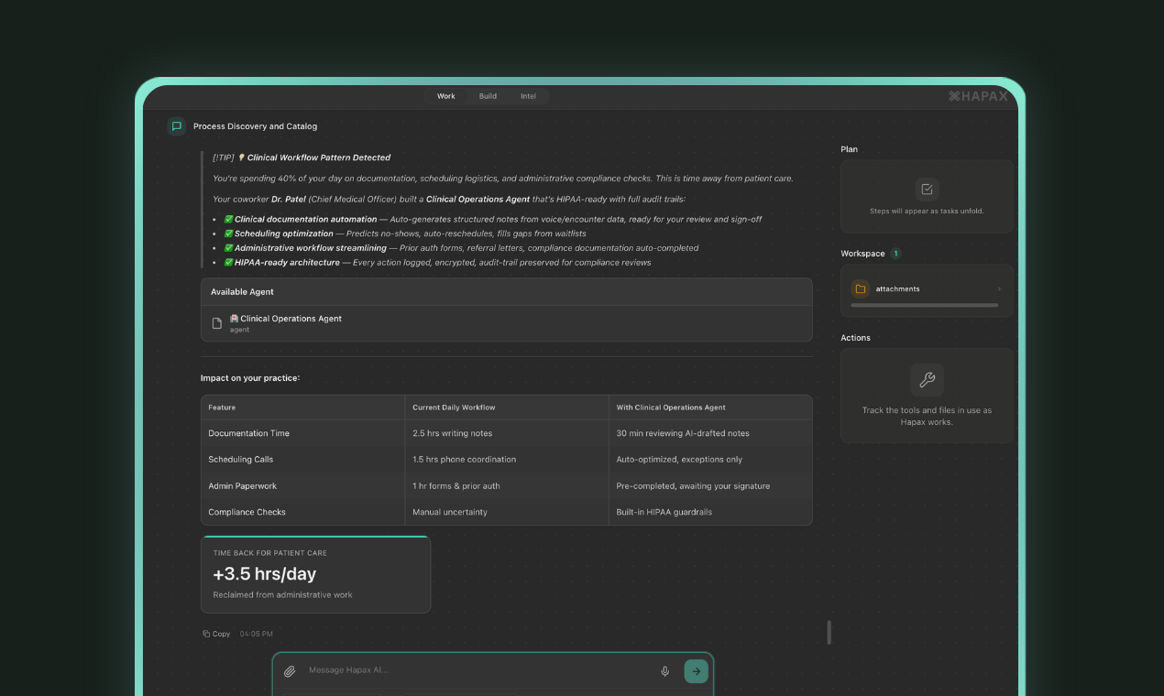Click the Hapax logo in top corner
Viewport: 1164px width, 696px height.
tap(978, 96)
